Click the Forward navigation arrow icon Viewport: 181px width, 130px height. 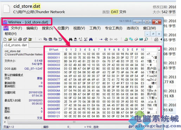click(116, 39)
